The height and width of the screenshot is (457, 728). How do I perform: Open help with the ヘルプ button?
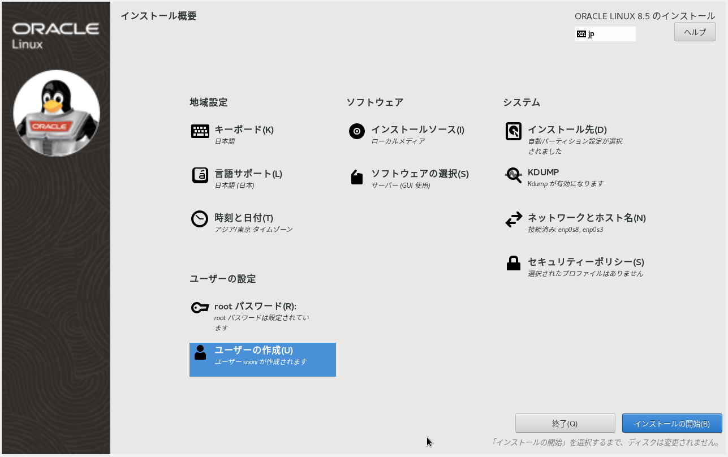click(x=695, y=32)
